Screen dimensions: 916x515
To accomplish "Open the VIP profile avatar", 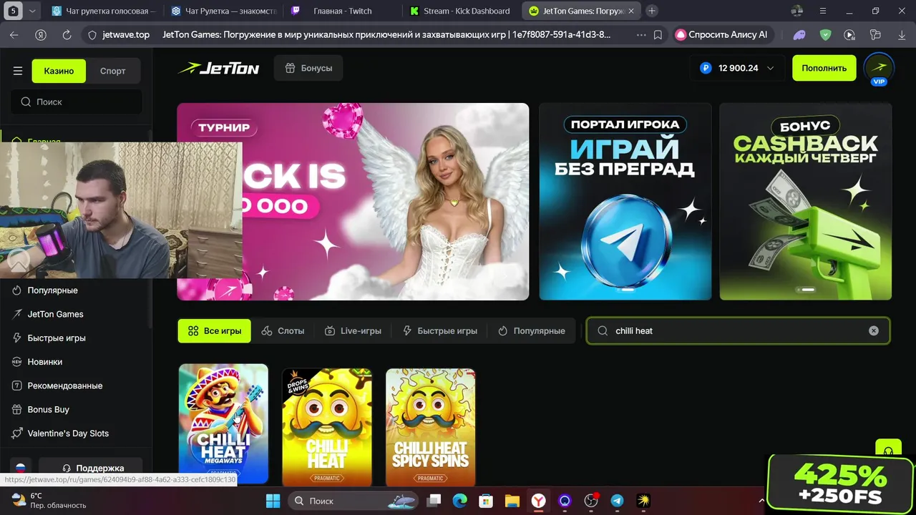I will click(879, 68).
